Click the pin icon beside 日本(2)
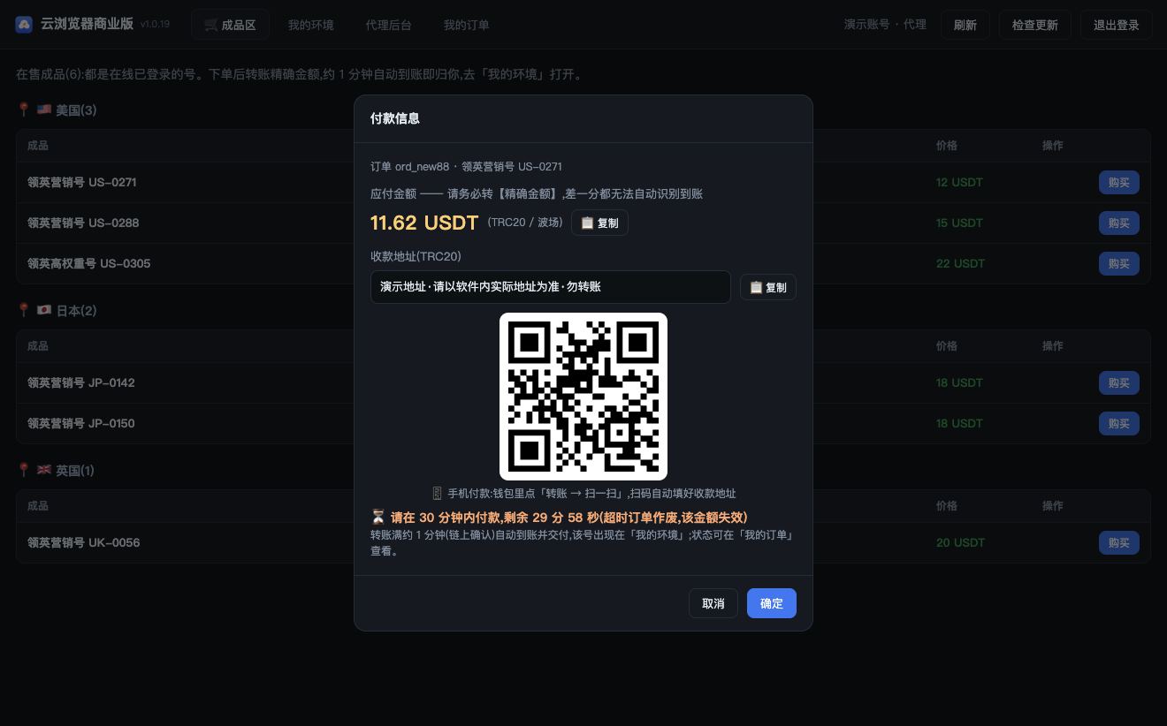1167x726 pixels. coord(24,310)
